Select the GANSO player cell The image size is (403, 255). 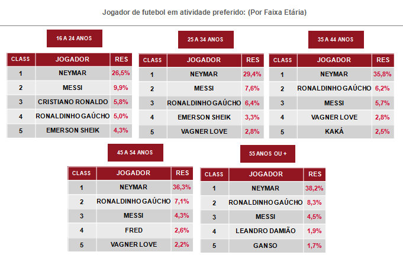pyautogui.click(x=265, y=245)
